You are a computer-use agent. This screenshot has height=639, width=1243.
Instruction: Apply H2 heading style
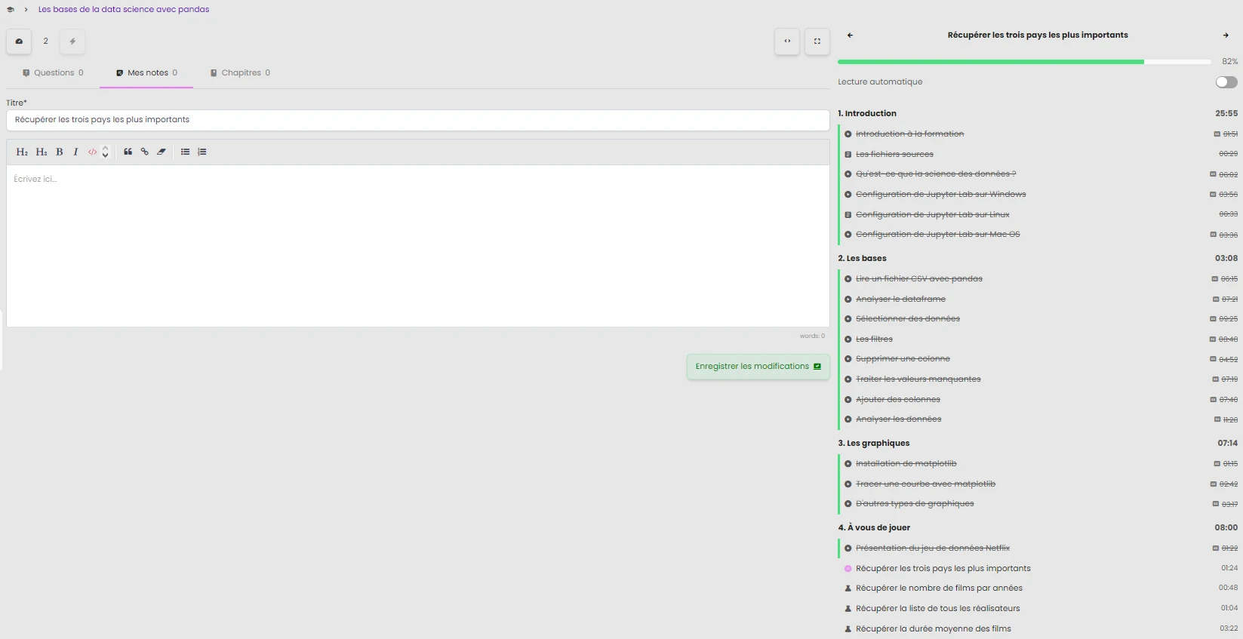[x=22, y=152]
